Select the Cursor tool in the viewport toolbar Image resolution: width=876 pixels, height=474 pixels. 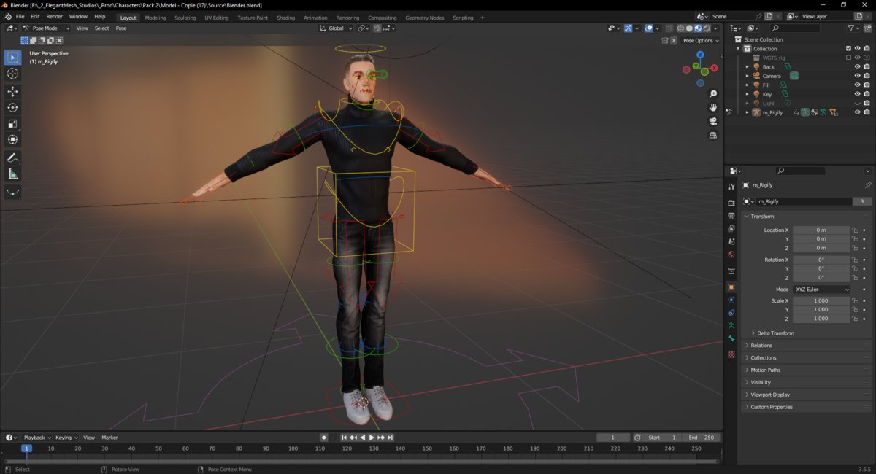12,74
